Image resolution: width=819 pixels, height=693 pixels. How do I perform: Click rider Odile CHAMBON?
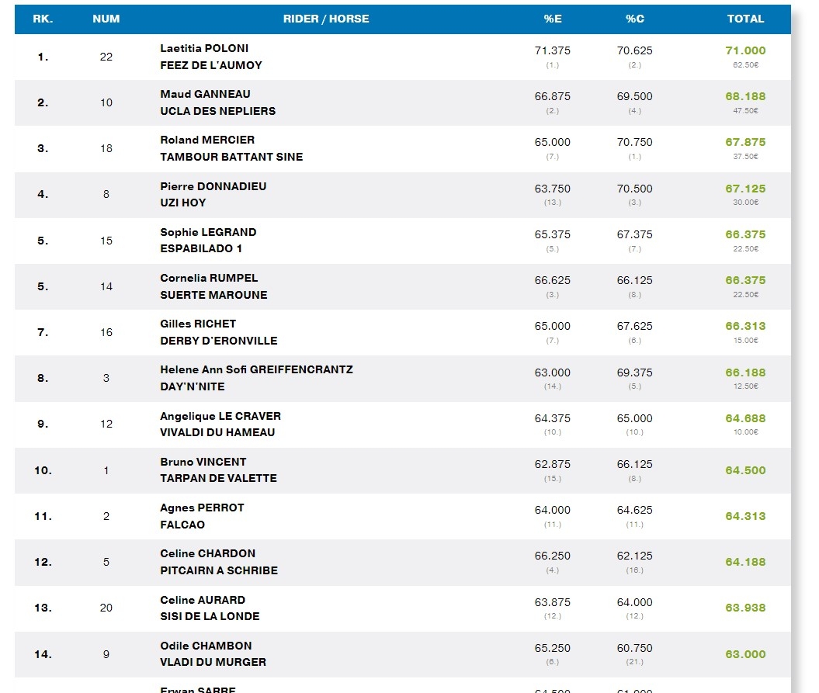tap(206, 646)
